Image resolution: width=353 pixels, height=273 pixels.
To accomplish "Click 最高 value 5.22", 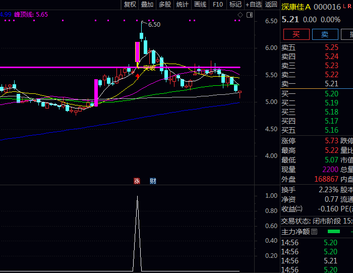I will tap(331, 150).
